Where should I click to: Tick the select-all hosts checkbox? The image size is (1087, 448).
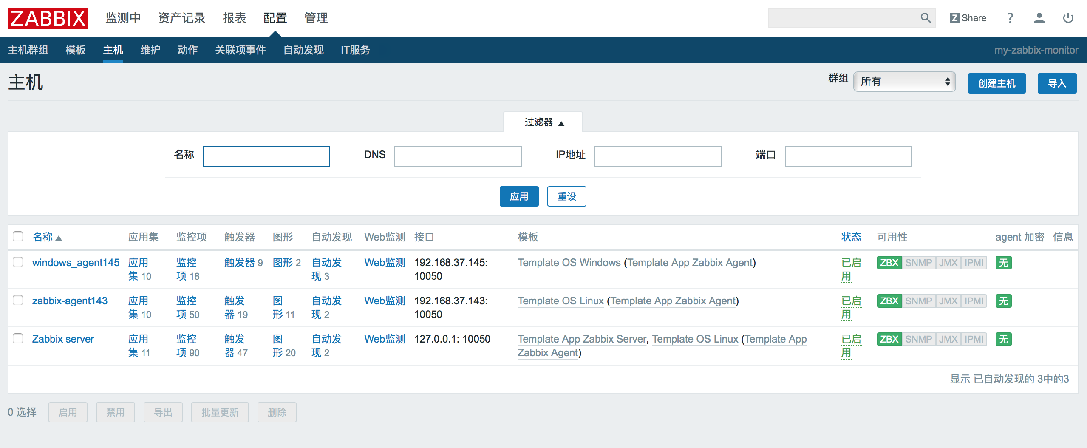18,236
